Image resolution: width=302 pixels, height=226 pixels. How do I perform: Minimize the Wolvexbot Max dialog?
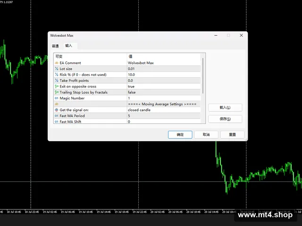(216, 35)
